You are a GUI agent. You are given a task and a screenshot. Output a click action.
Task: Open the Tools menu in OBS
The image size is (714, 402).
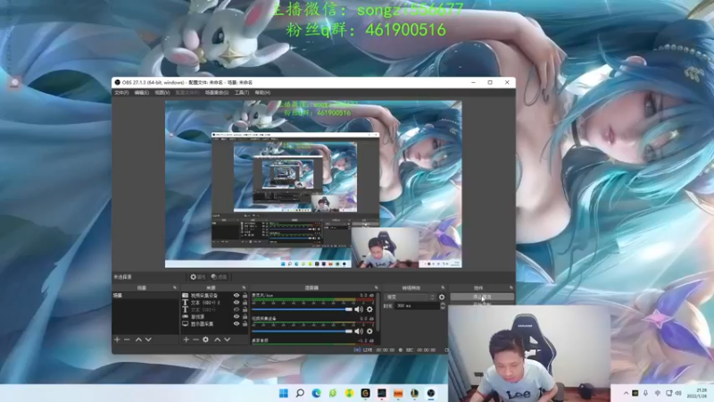click(x=242, y=93)
